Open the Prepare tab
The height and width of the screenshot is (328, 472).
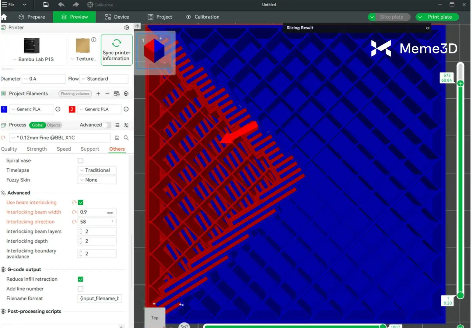[x=32, y=17]
